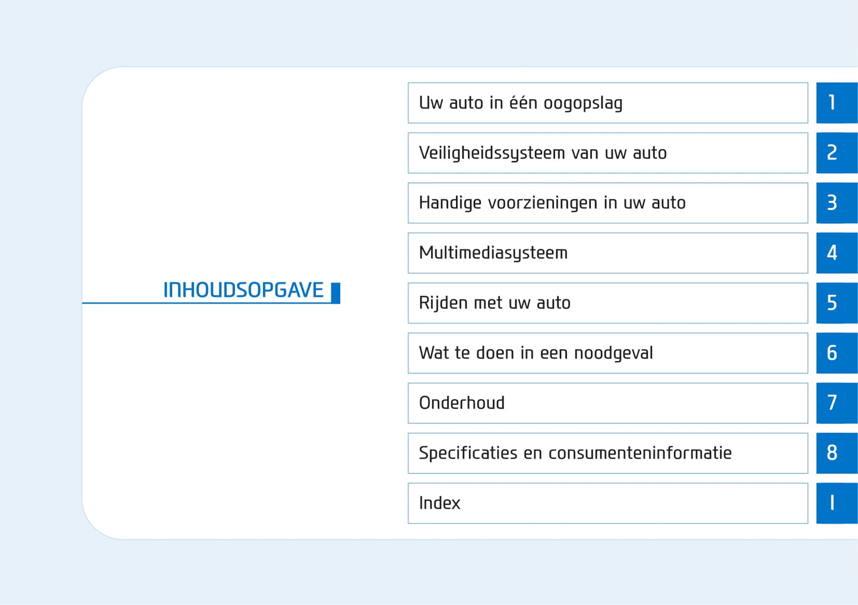Viewport: 858px width, 605px height.
Task: Jump to blue tab number 6
Action: (x=836, y=353)
